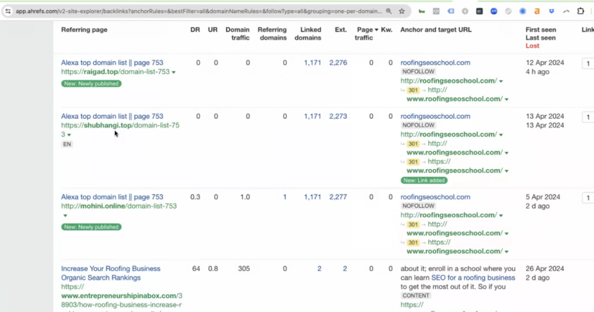Image resolution: width=594 pixels, height=312 pixels.
Task: Click links count box in raigad.top row
Action: [588, 64]
